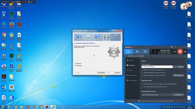Enable run Bandicam with Windows checkbox
Screen dimensions: 195x109
click(x=142, y=75)
